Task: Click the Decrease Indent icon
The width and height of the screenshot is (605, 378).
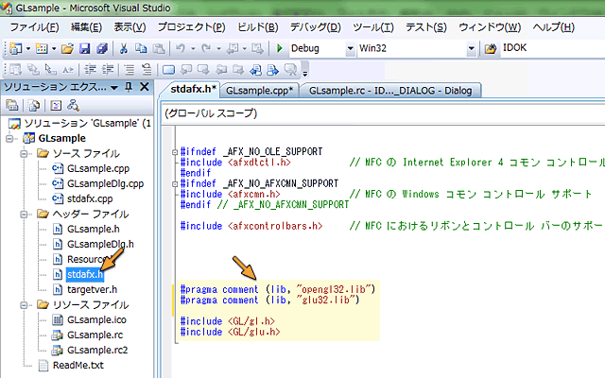Action: point(91,70)
